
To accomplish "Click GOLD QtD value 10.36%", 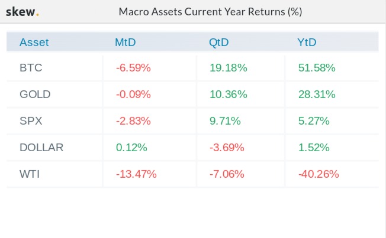I will (227, 94).
